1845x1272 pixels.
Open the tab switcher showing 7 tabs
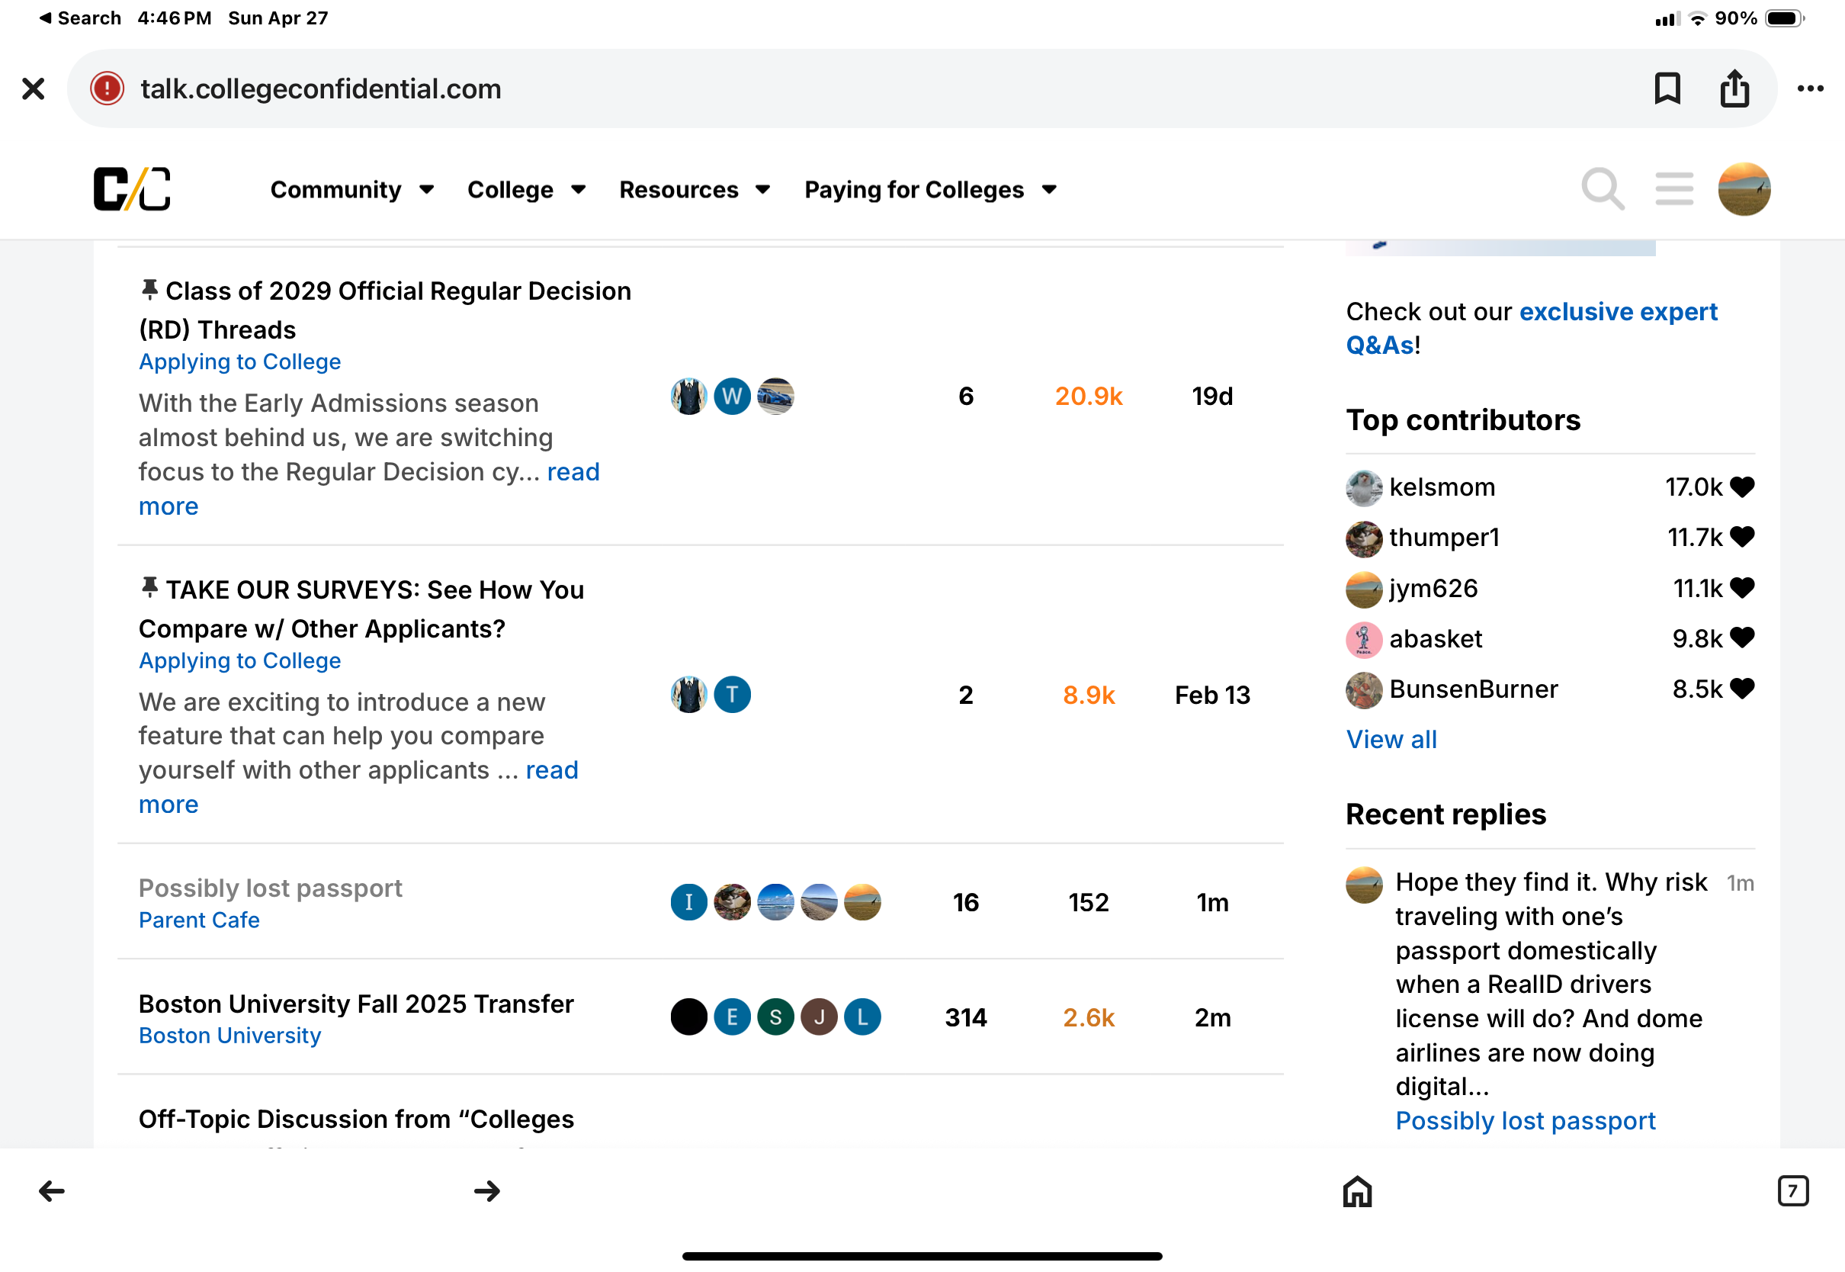[1792, 1191]
